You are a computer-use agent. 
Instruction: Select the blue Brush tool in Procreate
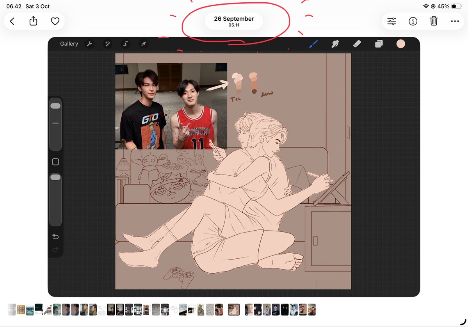(x=313, y=44)
